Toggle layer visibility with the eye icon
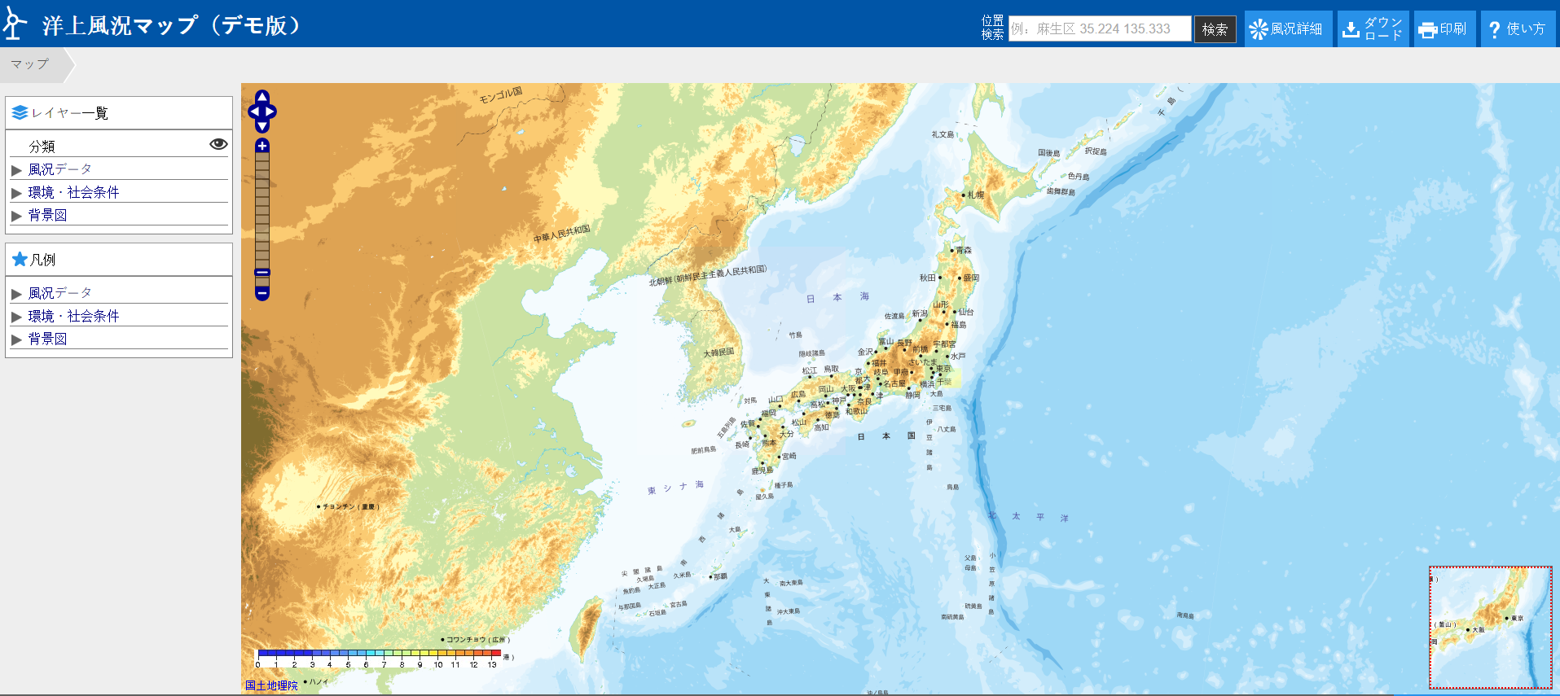 point(218,144)
